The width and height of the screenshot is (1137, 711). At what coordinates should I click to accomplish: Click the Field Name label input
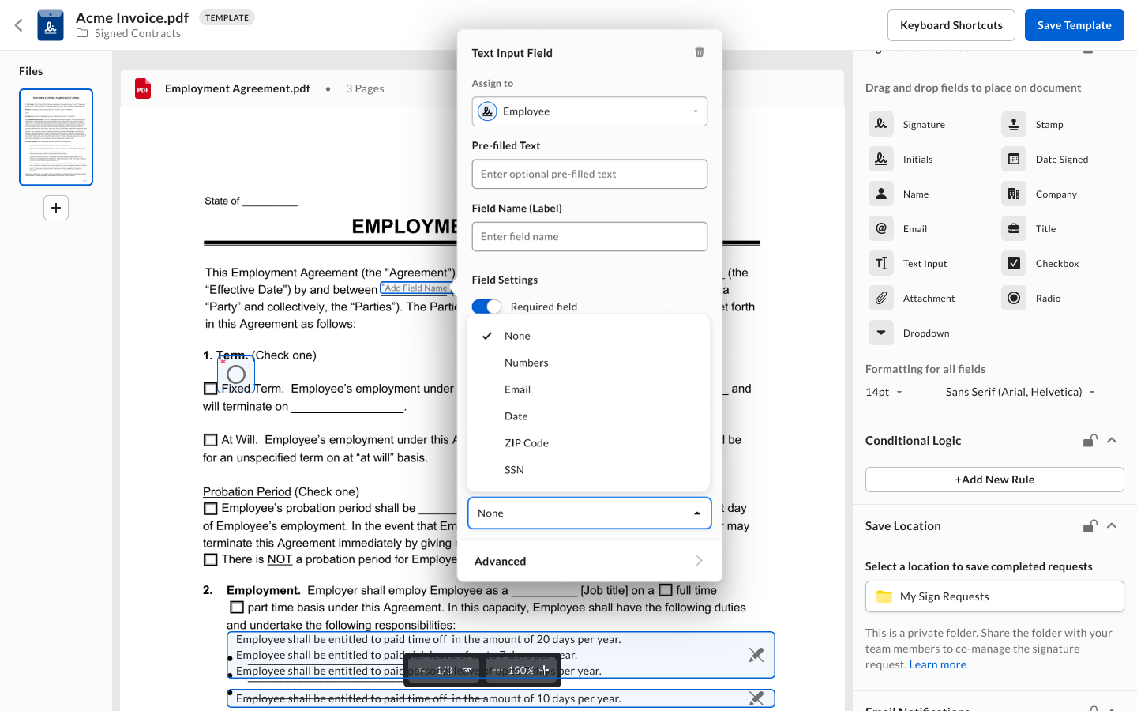tap(589, 236)
